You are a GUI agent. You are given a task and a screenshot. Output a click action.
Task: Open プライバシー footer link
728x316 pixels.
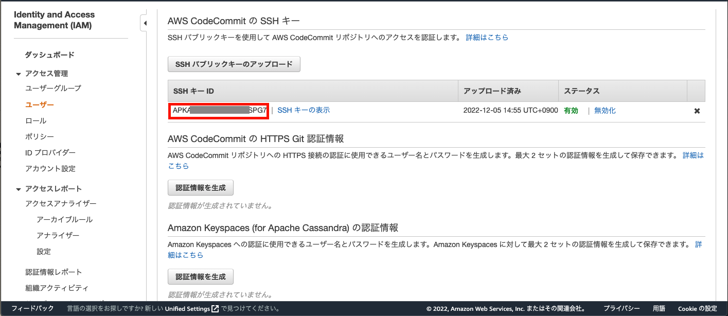pyautogui.click(x=622, y=309)
